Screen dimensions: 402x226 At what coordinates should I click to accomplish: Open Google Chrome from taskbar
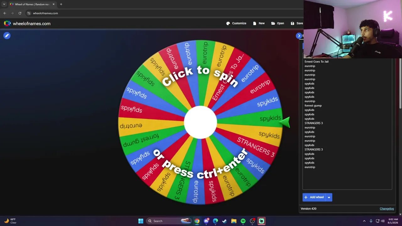[197, 221]
